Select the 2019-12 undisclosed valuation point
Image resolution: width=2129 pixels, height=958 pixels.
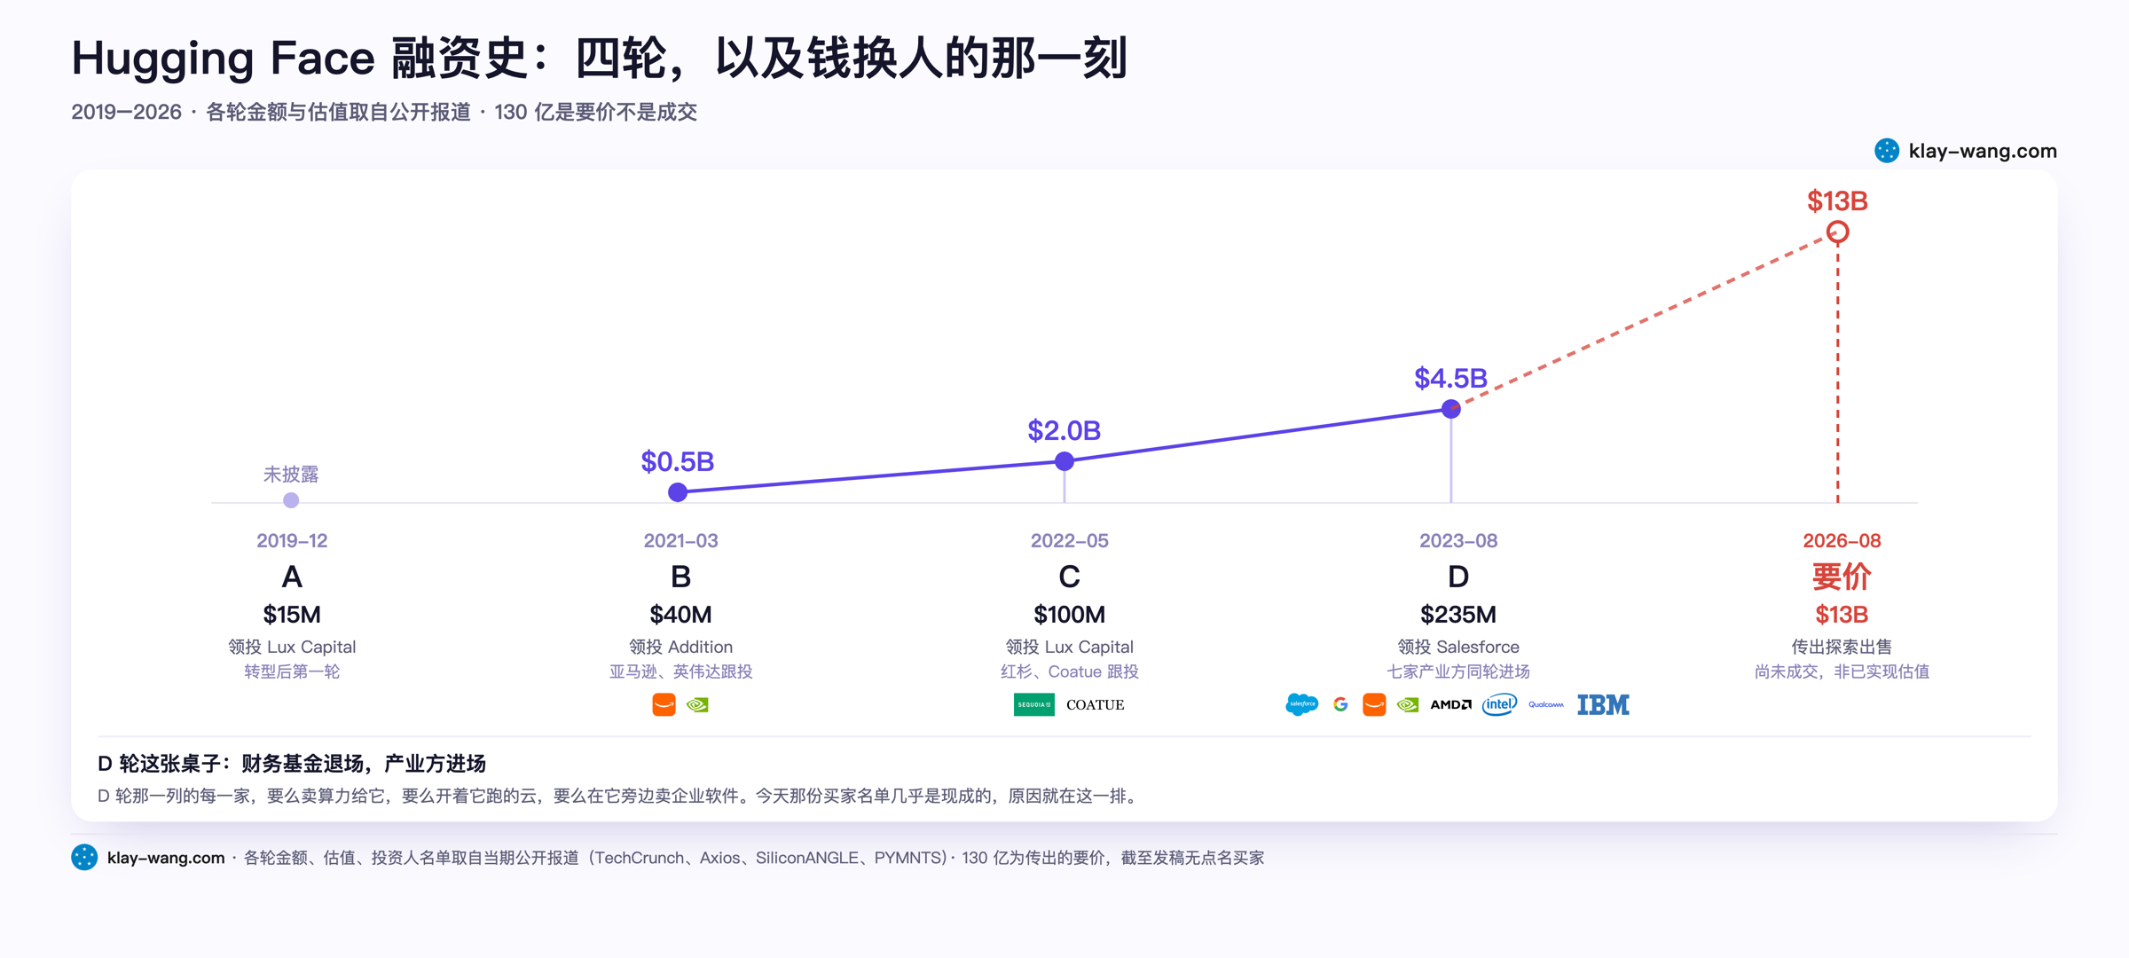point(291,500)
